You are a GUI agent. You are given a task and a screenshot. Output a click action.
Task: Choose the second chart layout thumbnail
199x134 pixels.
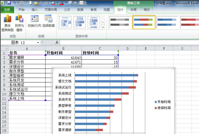80,22
